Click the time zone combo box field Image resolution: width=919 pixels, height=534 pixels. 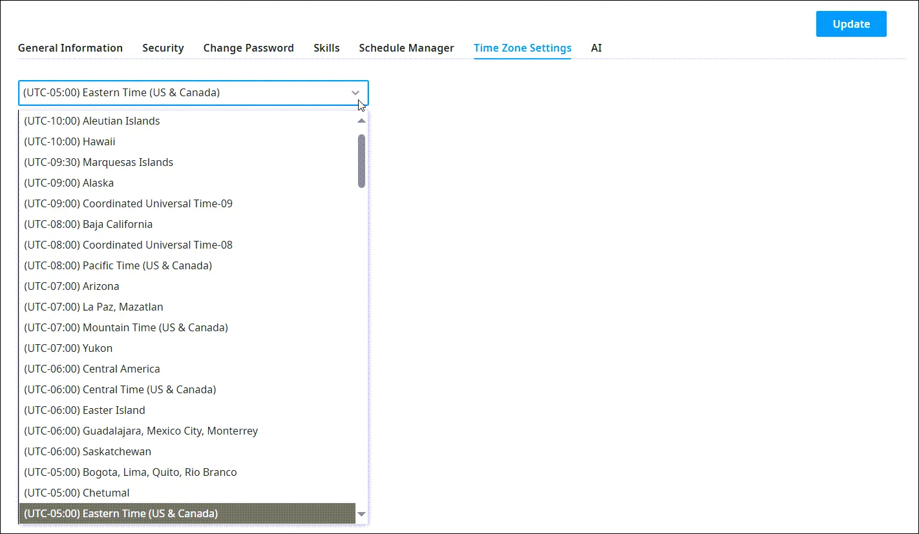click(x=193, y=93)
